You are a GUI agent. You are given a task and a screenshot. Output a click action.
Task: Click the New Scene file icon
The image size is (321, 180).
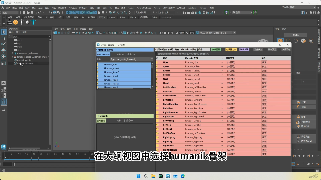pos(24,12)
